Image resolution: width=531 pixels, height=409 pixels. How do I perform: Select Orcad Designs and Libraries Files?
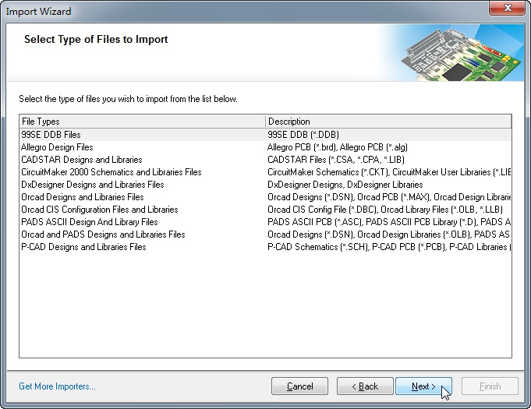tap(265, 197)
